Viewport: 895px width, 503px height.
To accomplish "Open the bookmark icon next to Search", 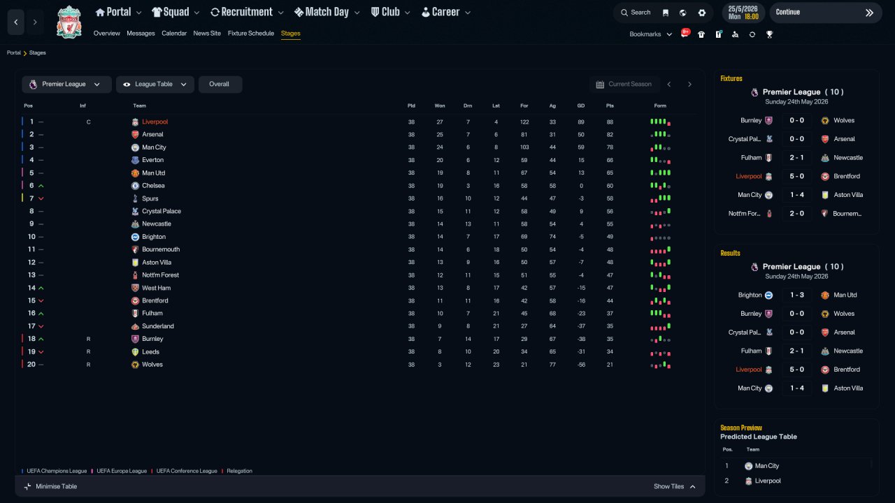I will [665, 13].
